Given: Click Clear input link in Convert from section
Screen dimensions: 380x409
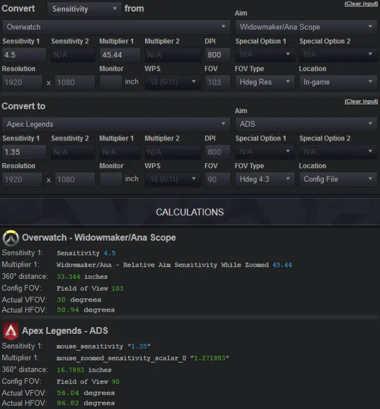Looking at the screenshot, I should click(361, 4).
